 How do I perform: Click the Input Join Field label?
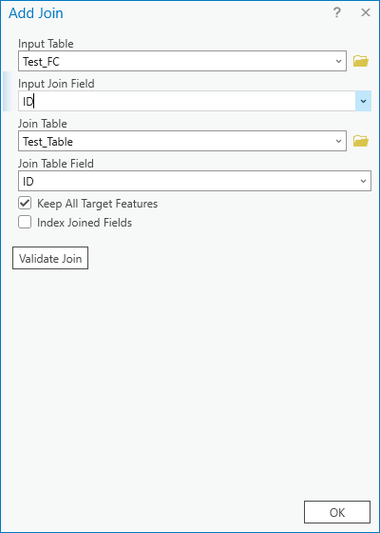[56, 84]
